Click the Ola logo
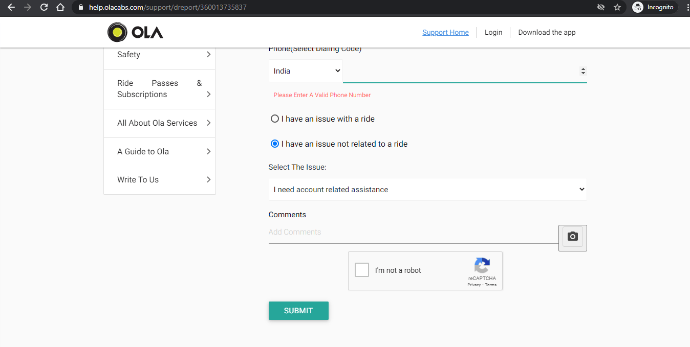The height and width of the screenshot is (347, 690). (x=134, y=32)
